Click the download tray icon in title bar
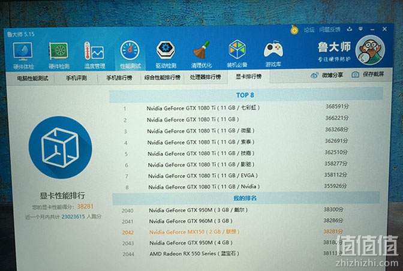 349,29
